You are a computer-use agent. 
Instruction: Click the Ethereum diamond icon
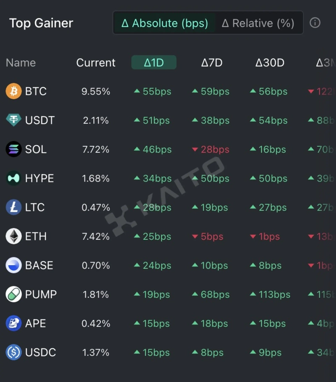13,236
